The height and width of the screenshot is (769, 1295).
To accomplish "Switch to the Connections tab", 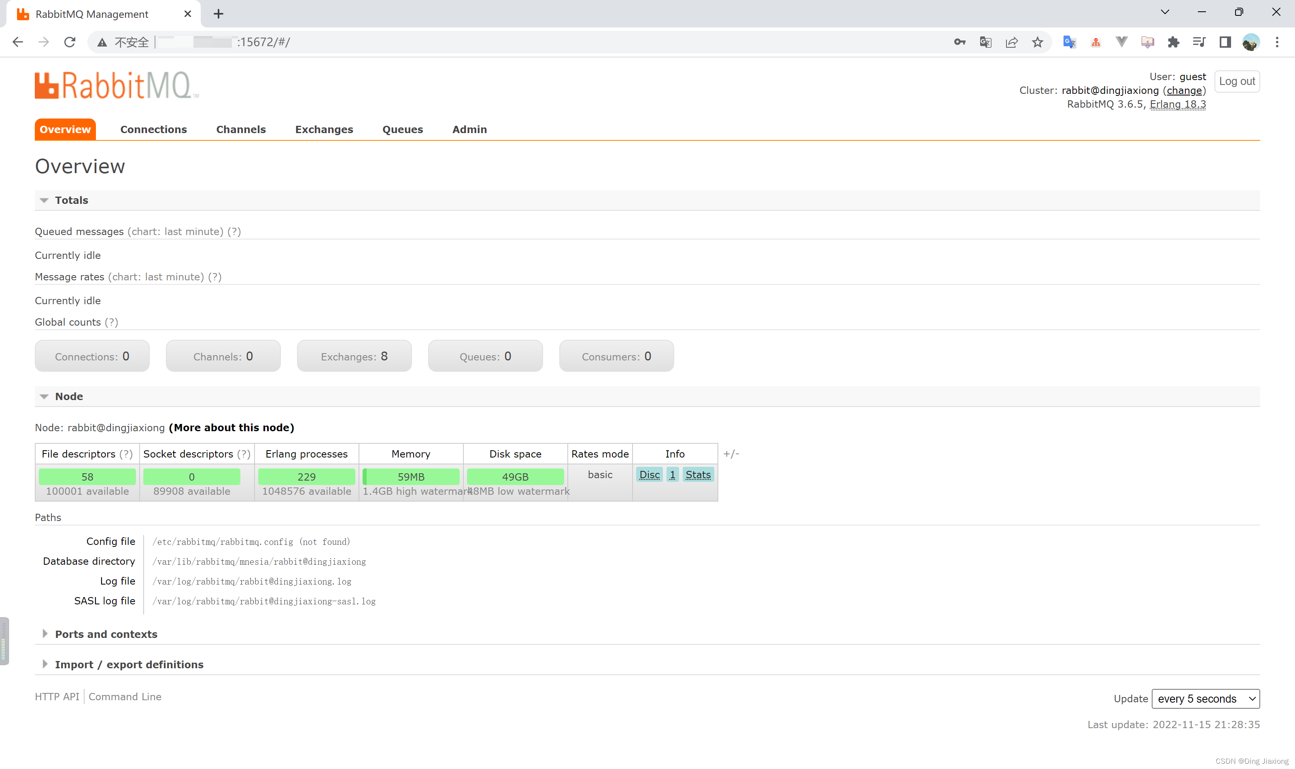I will (153, 129).
